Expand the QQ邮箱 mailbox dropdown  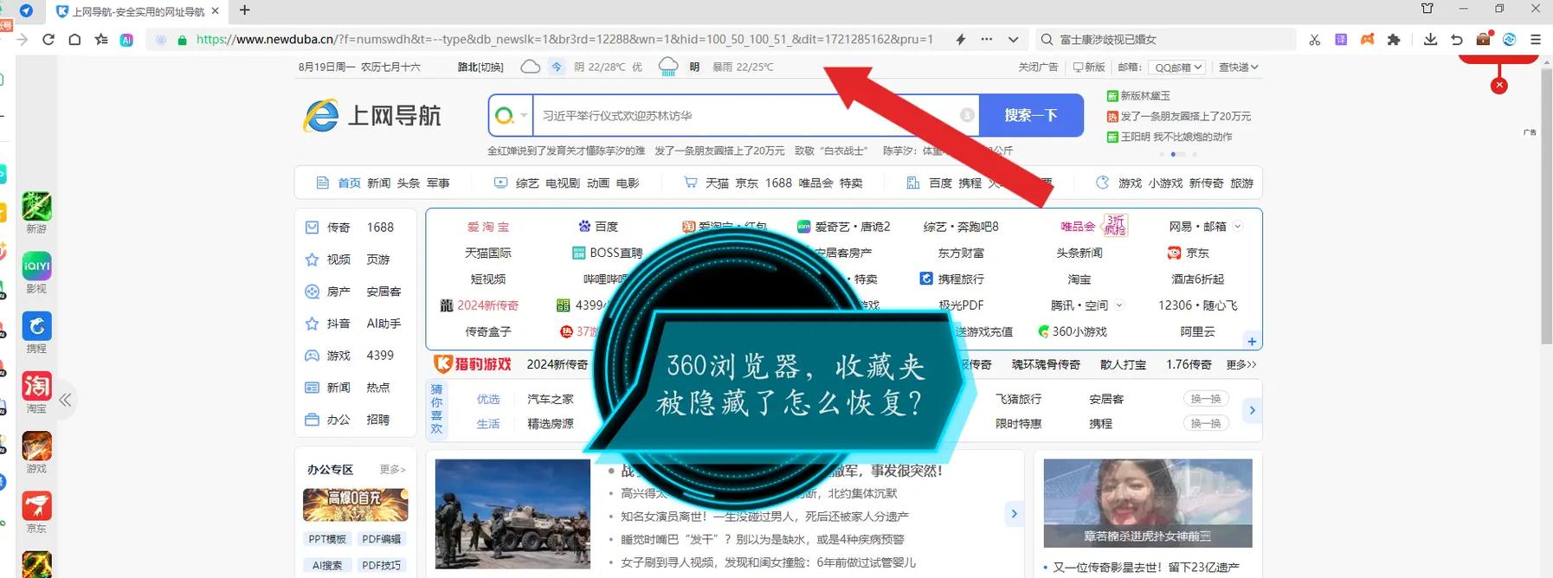click(1178, 67)
